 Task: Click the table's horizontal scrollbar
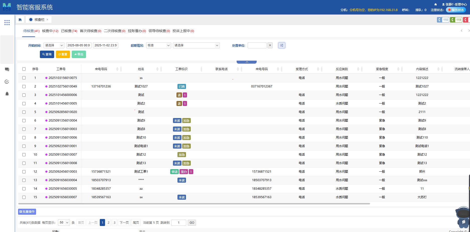coord(194,204)
